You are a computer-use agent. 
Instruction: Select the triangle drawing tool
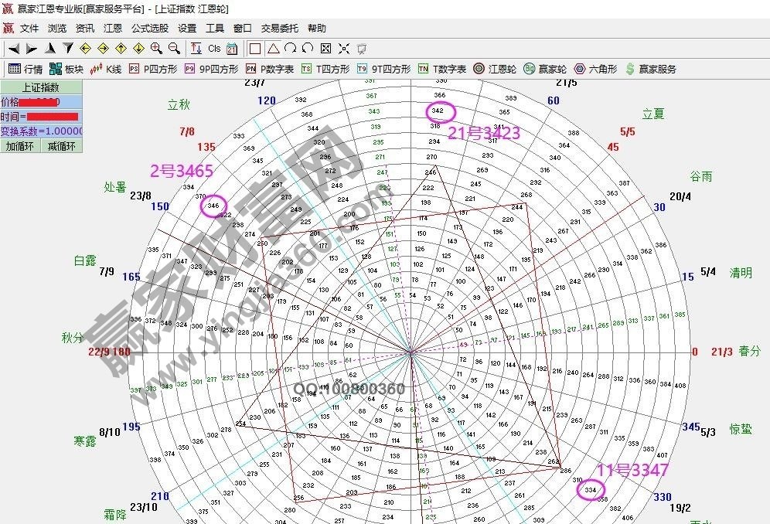click(273, 48)
